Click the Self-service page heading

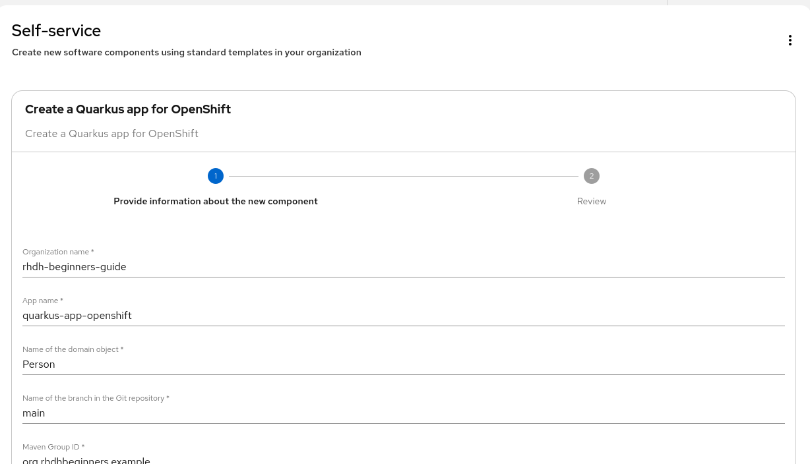point(56,31)
